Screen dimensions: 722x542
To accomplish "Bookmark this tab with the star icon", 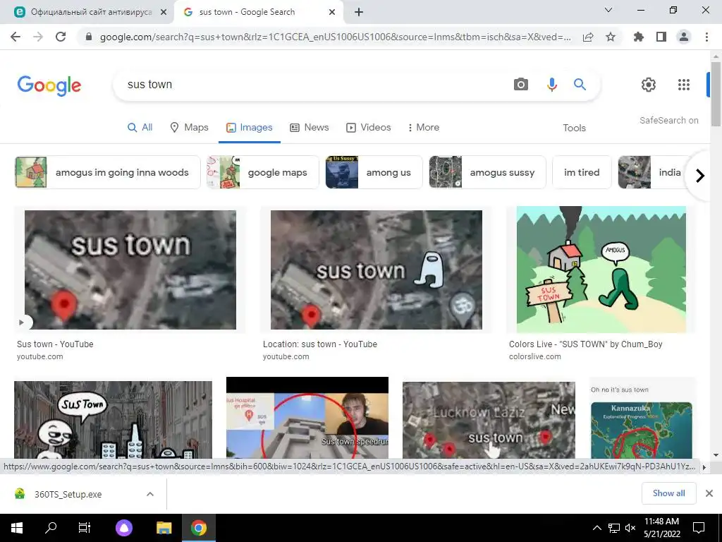I will (611, 37).
